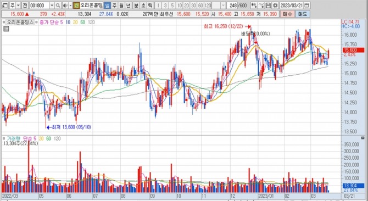The image size is (368, 201).
Task: Expand the stock code 001800 dropdown
Action: tap(52, 5)
